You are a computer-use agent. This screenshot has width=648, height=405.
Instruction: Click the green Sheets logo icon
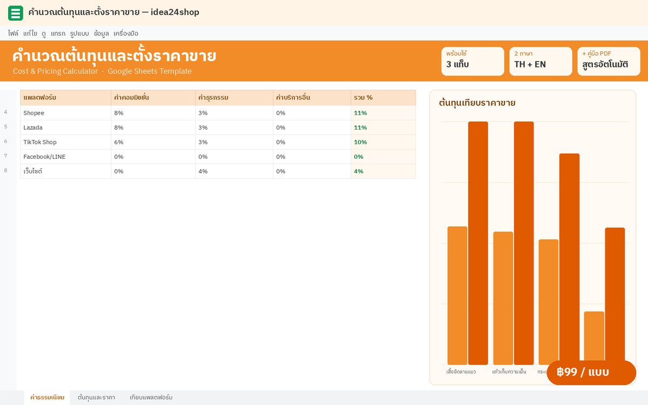tap(16, 13)
